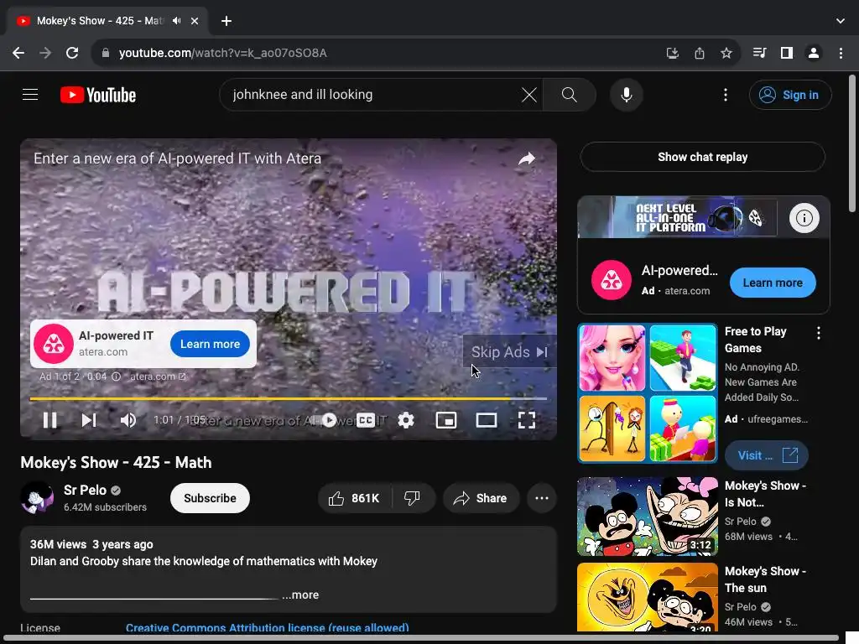This screenshot has height=644, width=859.
Task: Install app icon in address bar
Action: (x=672, y=53)
